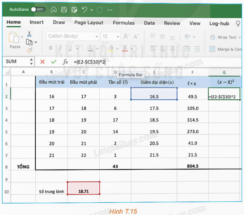Expand the font color options arrow

point(132,49)
